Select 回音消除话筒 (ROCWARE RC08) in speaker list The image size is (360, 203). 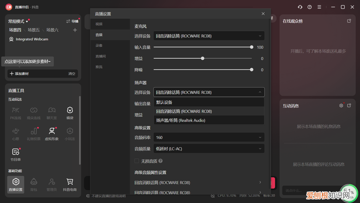[x=209, y=111]
